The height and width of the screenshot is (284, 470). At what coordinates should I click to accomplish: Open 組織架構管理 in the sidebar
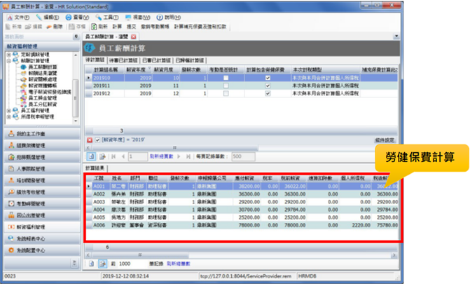pos(32,144)
